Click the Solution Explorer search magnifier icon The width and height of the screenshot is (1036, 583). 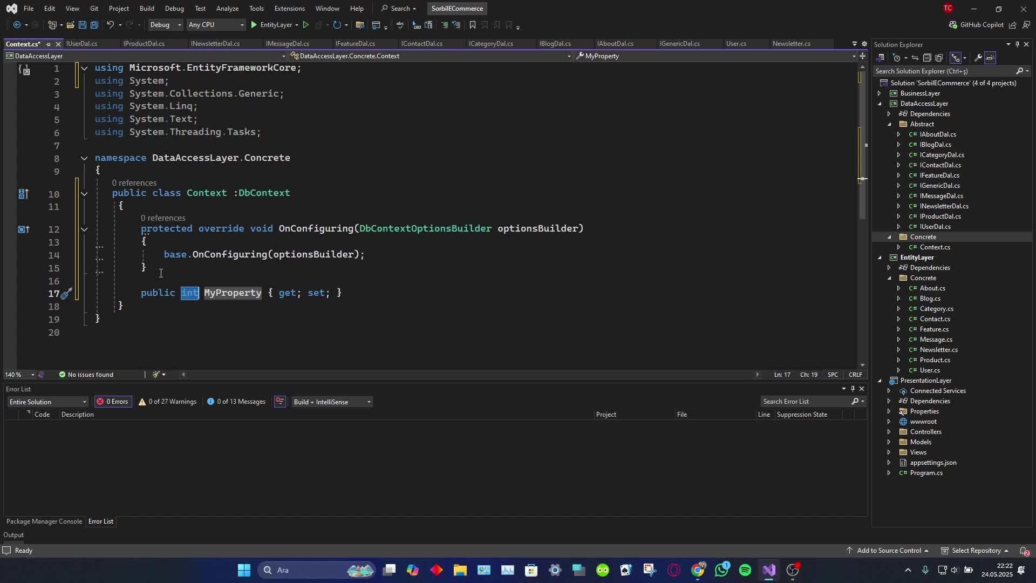tap(1019, 71)
